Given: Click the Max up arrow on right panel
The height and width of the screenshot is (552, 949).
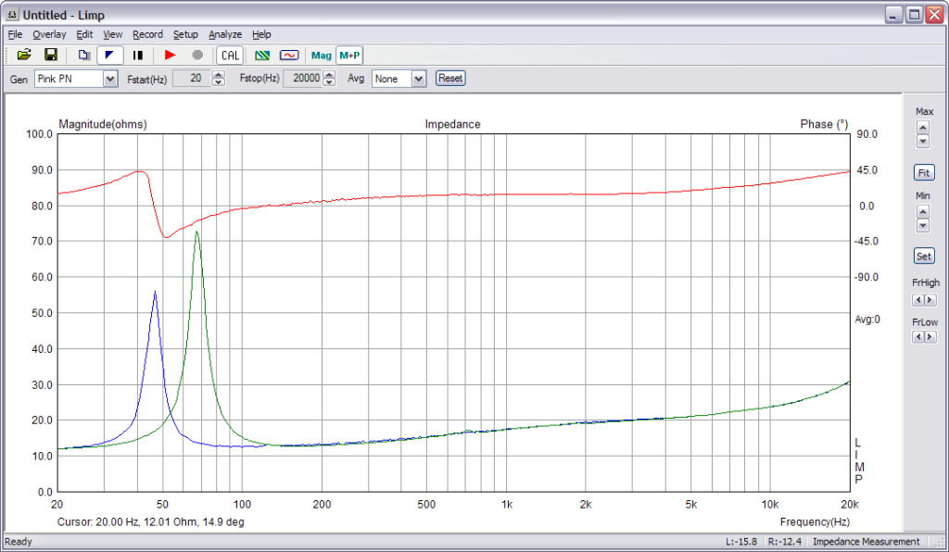Looking at the screenshot, I should coord(923,126).
